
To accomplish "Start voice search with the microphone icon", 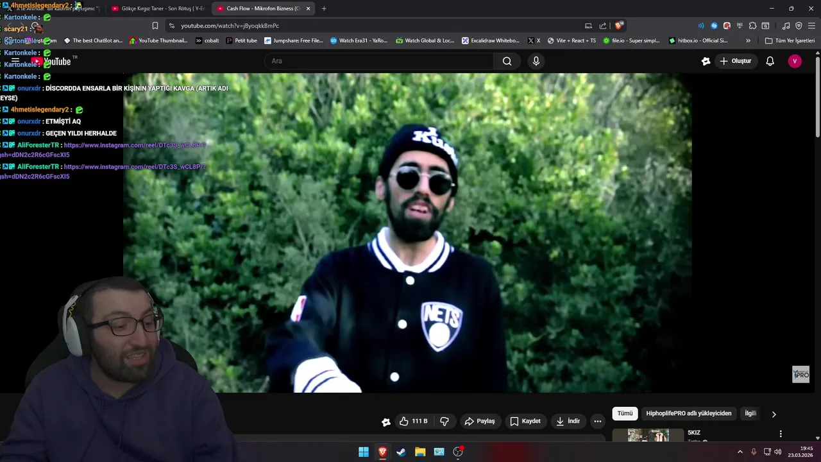I will click(x=536, y=61).
